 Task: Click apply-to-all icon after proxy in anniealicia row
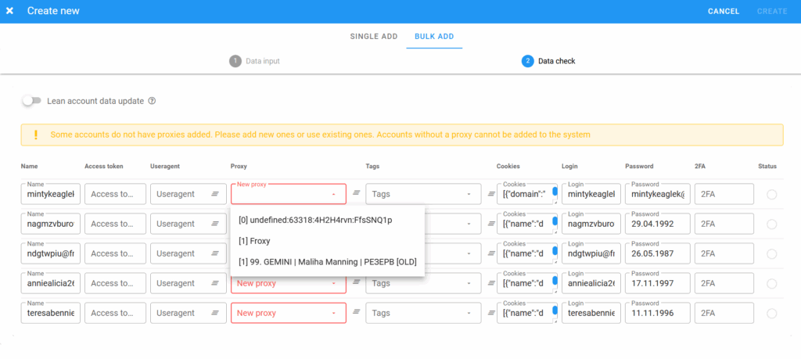pyautogui.click(x=357, y=282)
